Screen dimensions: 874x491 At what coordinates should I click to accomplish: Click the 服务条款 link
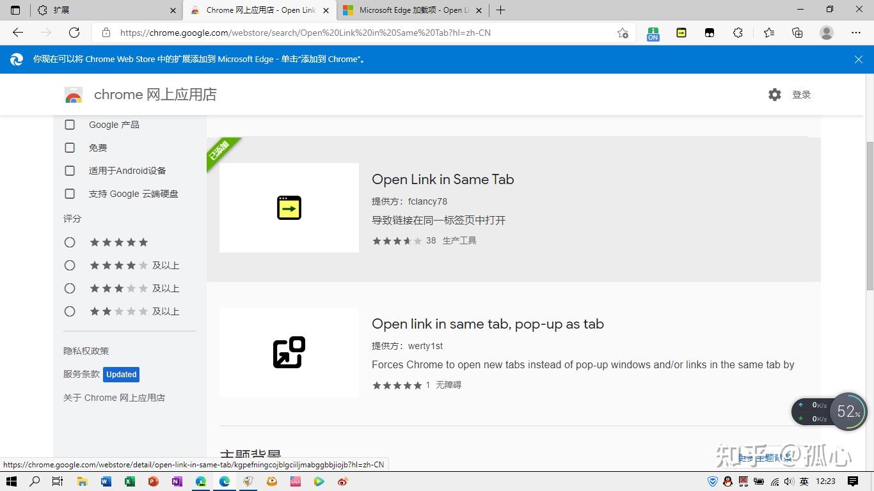pos(81,374)
